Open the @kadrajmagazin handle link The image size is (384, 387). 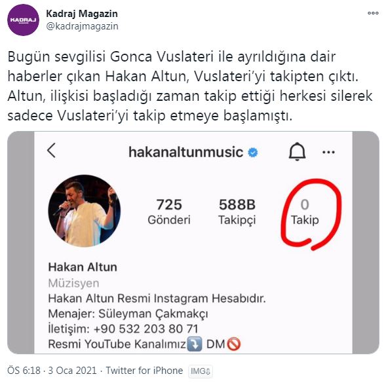[x=82, y=26]
